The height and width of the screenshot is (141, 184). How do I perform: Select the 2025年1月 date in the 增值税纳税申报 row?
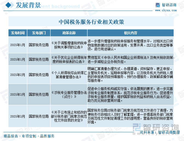[18, 45]
